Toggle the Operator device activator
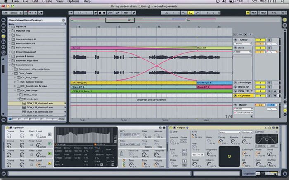The height and width of the screenshot is (180, 289). tap(7, 127)
